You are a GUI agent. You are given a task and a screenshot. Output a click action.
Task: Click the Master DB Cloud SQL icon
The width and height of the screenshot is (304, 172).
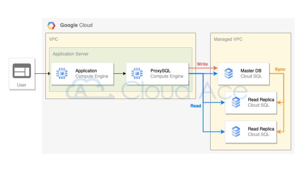click(229, 73)
